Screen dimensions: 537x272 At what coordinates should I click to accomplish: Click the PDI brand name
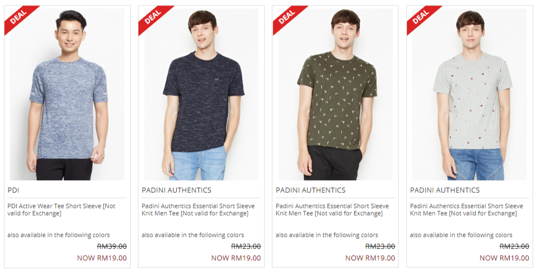13,190
